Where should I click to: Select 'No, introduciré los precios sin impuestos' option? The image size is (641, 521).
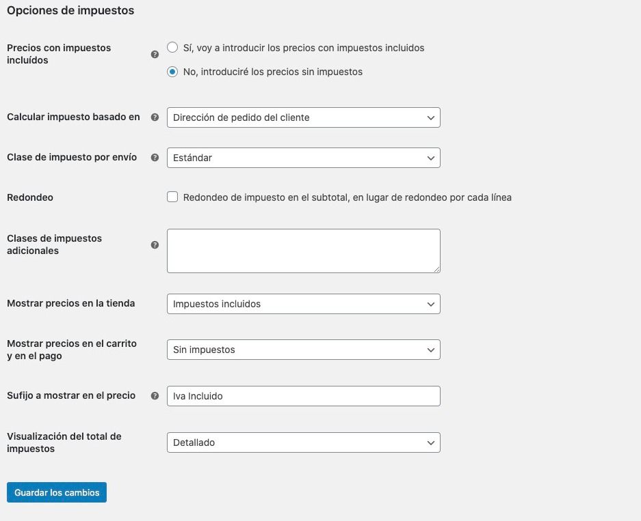click(x=172, y=72)
